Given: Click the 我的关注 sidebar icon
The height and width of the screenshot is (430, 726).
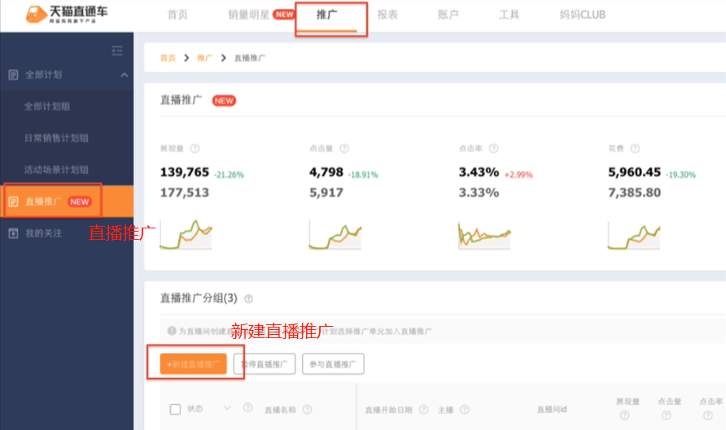Looking at the screenshot, I should tap(13, 233).
